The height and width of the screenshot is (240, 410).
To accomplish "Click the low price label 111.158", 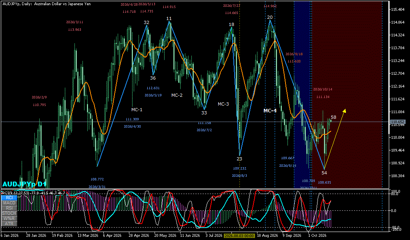I will click(204, 123).
